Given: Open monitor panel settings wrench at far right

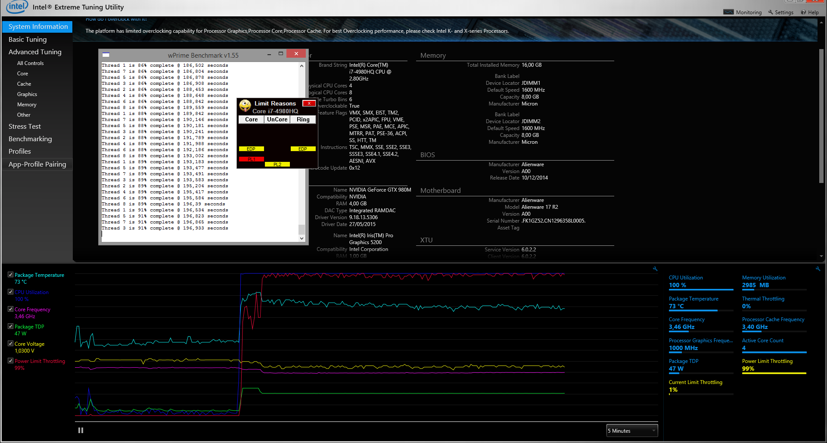Looking at the screenshot, I should tap(818, 269).
